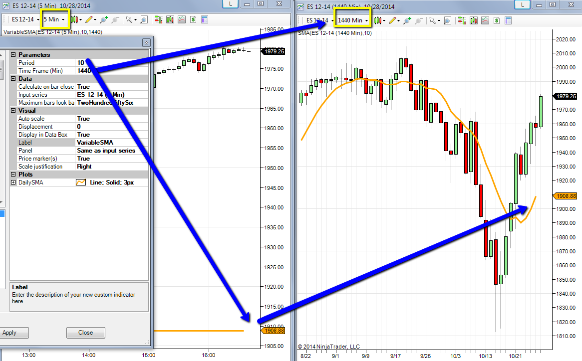Collapse the Parameters category
Viewport: 582px width, 361px height.
tap(13, 54)
